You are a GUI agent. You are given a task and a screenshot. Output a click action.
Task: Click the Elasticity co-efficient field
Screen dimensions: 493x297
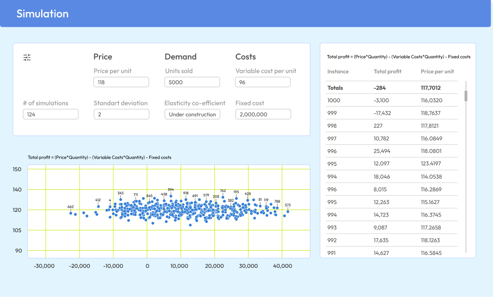pos(192,114)
